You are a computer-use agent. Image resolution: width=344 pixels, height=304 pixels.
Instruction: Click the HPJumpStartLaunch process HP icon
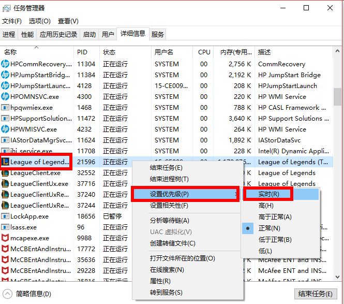tap(5, 85)
